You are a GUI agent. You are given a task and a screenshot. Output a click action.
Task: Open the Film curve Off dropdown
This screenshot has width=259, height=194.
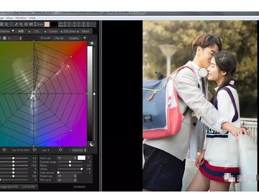tap(67, 180)
